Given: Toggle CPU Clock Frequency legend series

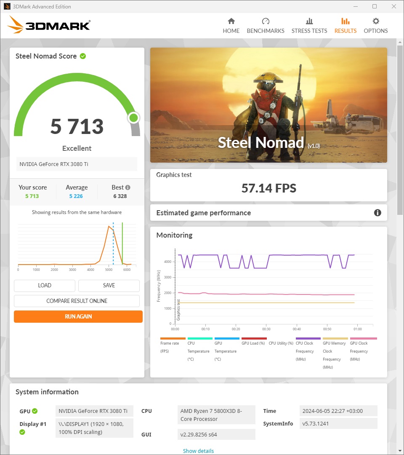Looking at the screenshot, I should click(308, 349).
